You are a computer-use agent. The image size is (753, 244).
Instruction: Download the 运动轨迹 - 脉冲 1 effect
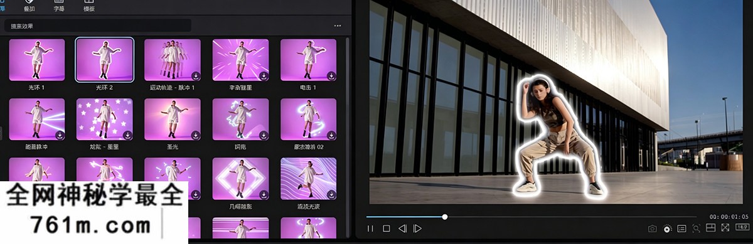coord(196,76)
